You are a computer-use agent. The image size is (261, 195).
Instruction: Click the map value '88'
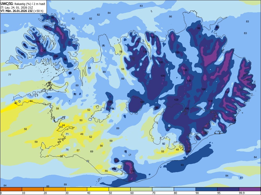click(x=90, y=68)
